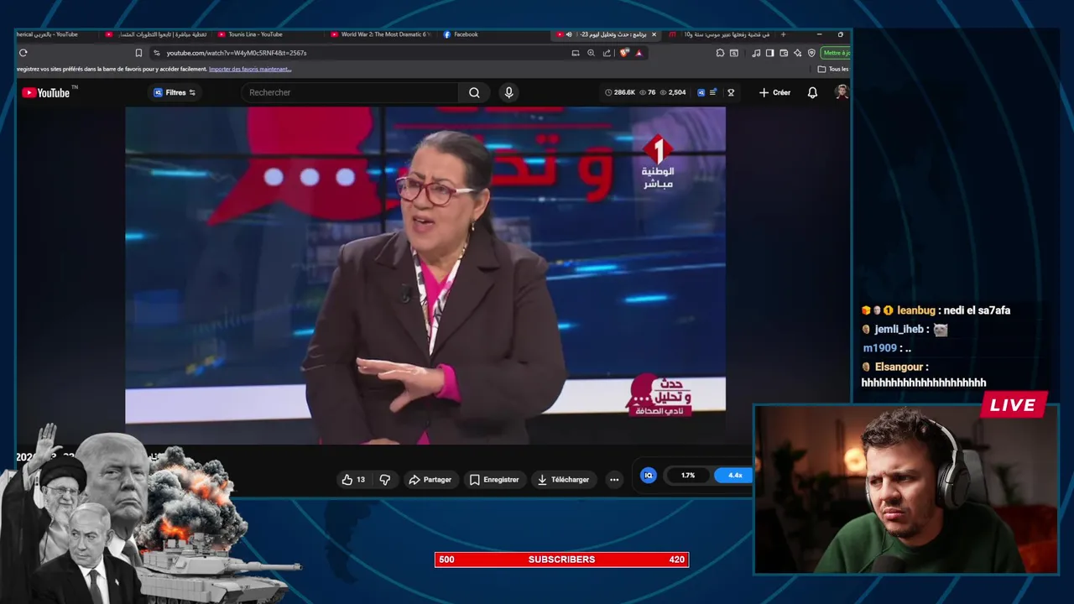Switch to the عبير موسي tab
This screenshot has height=604, width=1074.
point(722,34)
